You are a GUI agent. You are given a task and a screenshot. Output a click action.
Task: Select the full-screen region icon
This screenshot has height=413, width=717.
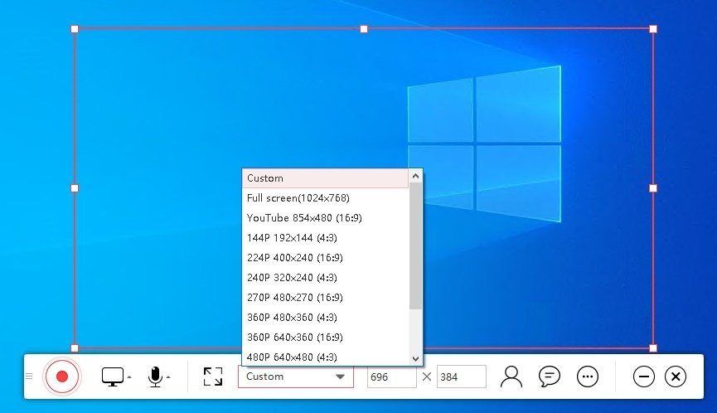tap(213, 377)
